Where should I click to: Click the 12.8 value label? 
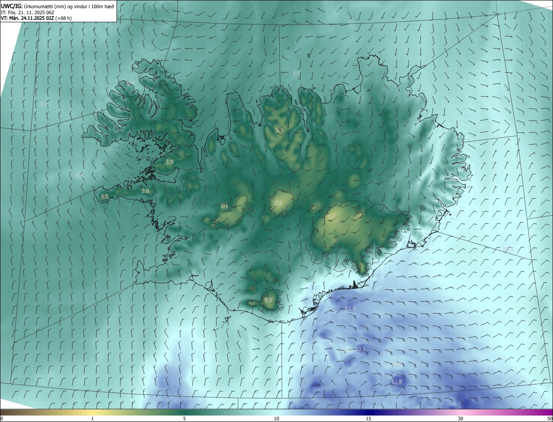point(351,308)
